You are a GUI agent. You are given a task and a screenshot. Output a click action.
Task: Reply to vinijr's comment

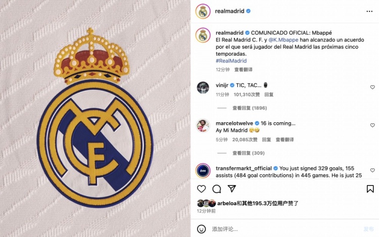pos(269,94)
